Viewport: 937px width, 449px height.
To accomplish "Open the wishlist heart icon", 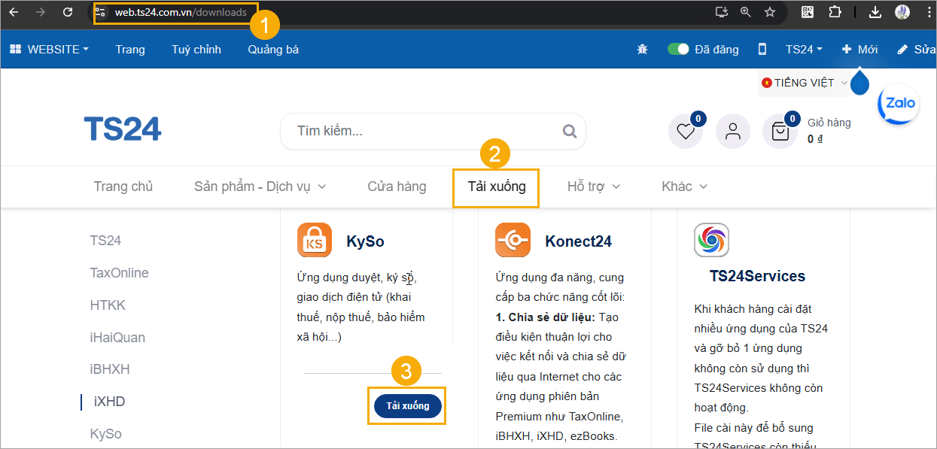I will click(686, 132).
